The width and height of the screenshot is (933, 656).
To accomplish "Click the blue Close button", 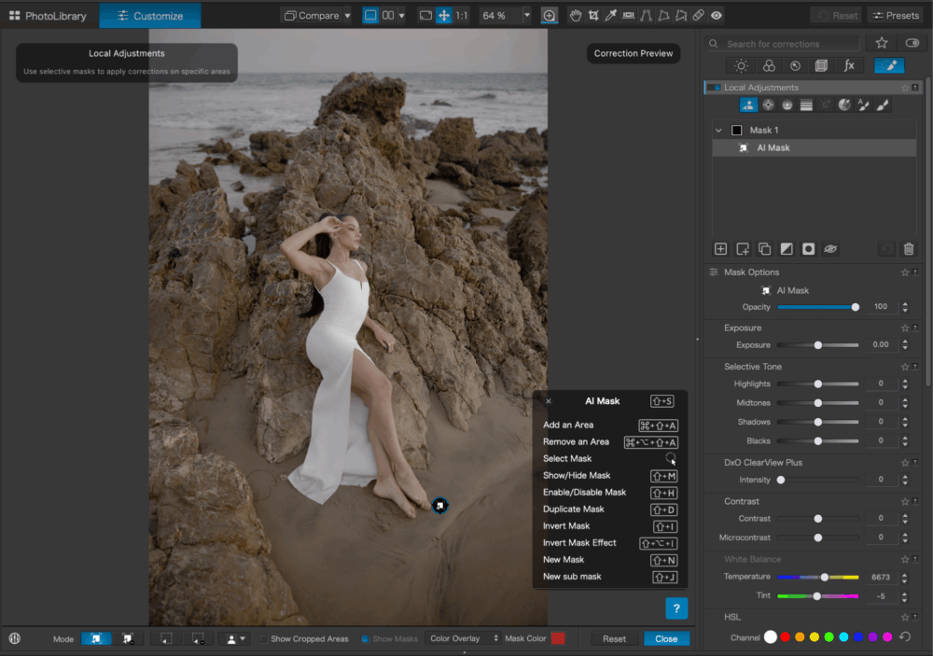I will [666, 639].
